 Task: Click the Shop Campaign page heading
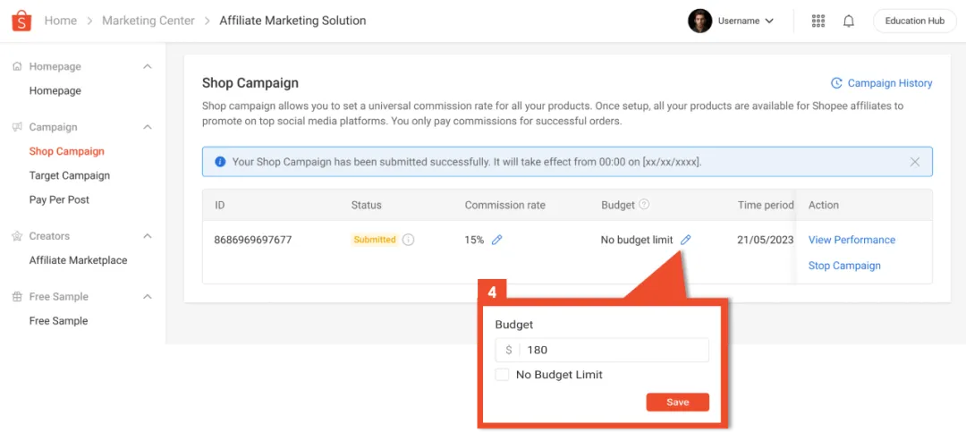coord(250,83)
